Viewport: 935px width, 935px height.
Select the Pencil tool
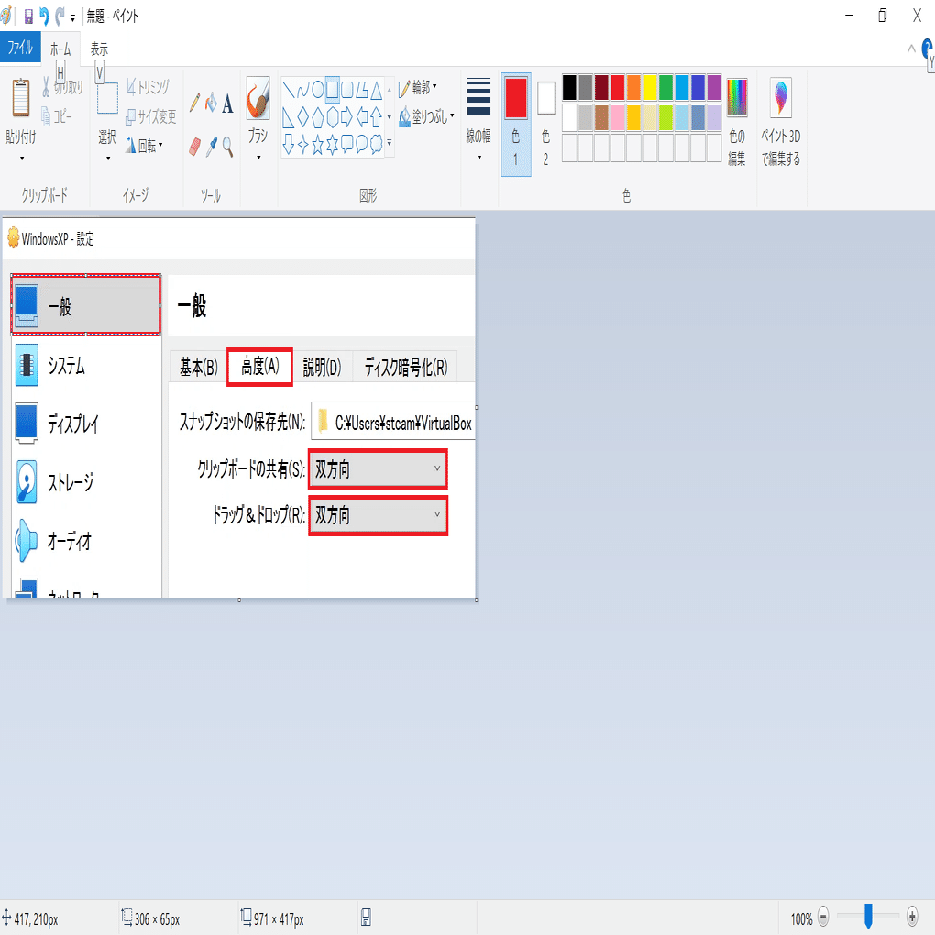pos(194,104)
